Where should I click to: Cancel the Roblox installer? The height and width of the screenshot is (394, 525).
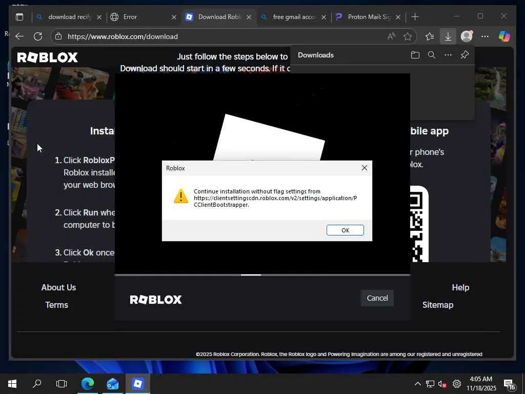pos(377,298)
